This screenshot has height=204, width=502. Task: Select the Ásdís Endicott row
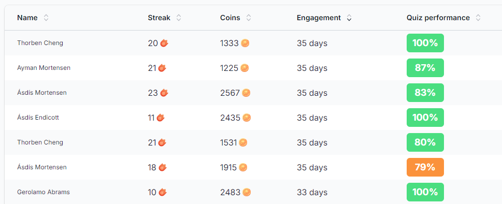click(253, 118)
